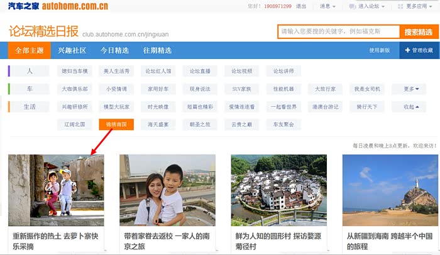
Task: Choose the 车友聚会 subtopic
Action: pyautogui.click(x=283, y=124)
